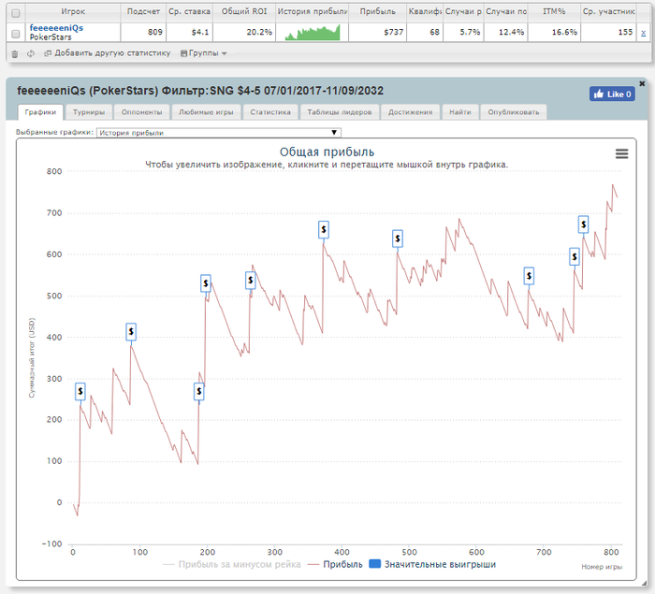
Task: Sort by 'Общий ROI' column header
Action: 244,12
